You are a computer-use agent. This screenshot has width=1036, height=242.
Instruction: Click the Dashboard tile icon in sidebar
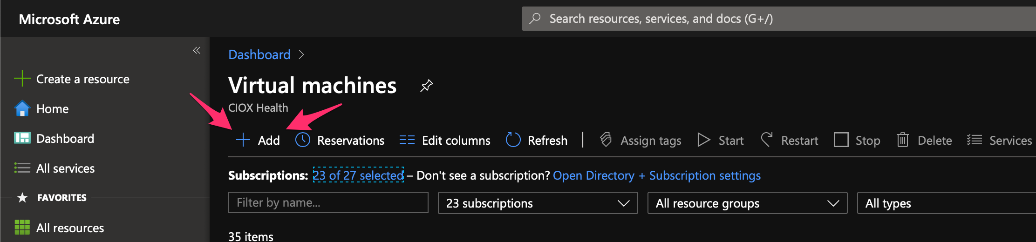[22, 138]
